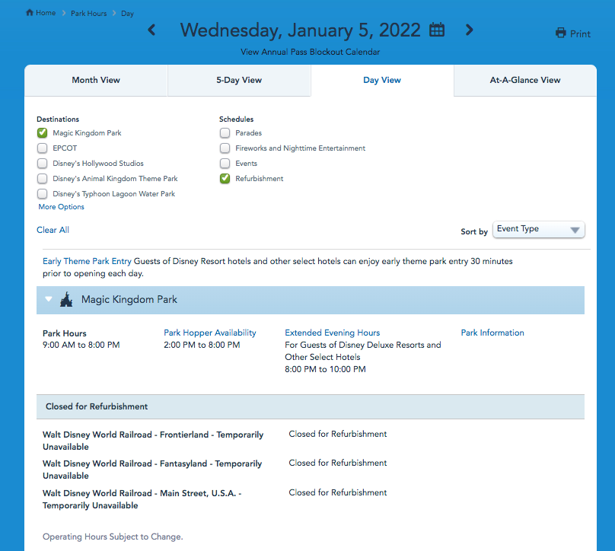Click the 8:00 PM to 10:00 PM text
Viewport: 615px width, 551px height.
(325, 369)
